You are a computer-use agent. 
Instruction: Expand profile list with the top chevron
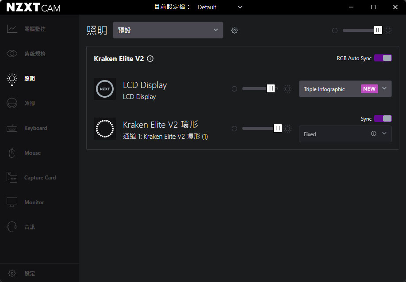(x=240, y=7)
